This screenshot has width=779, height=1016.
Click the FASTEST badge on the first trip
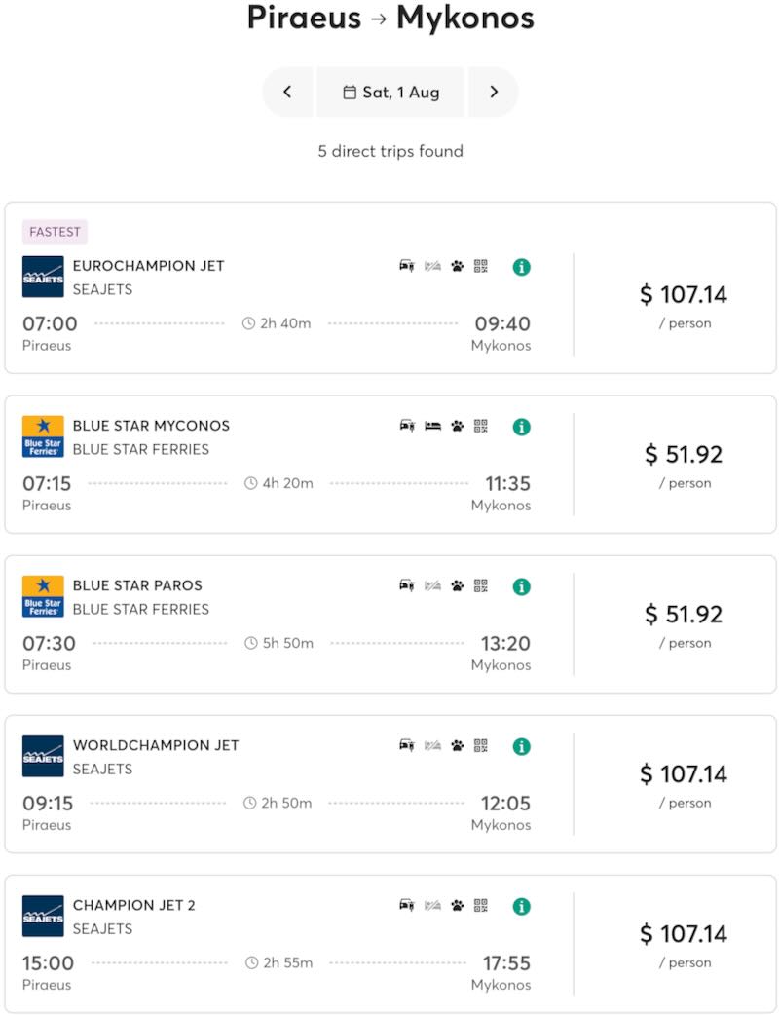coord(55,232)
